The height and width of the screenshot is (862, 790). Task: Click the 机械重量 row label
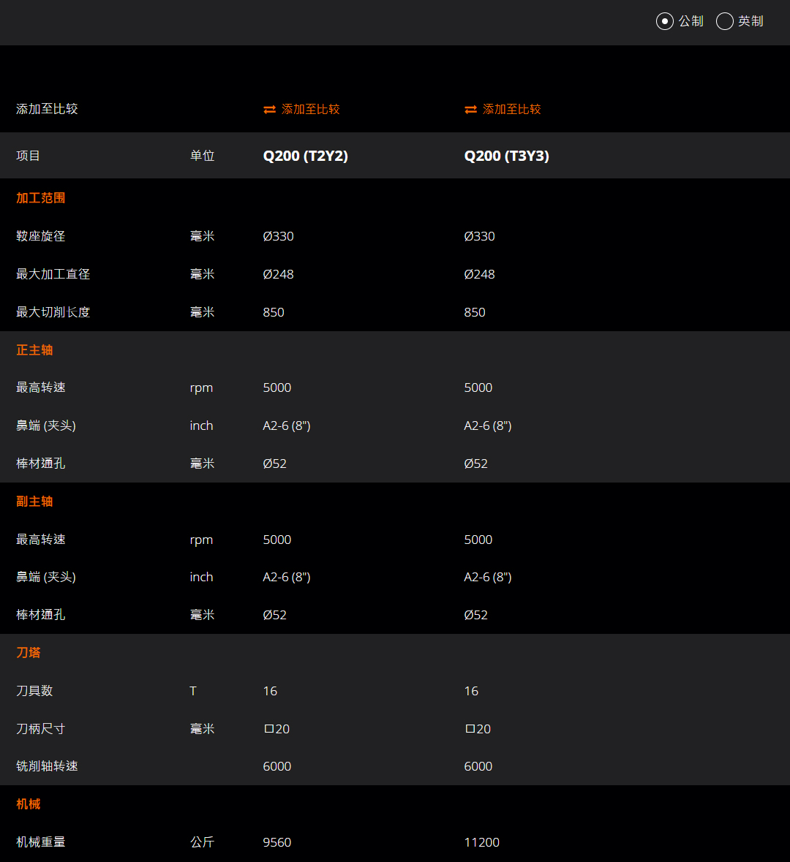(41, 842)
